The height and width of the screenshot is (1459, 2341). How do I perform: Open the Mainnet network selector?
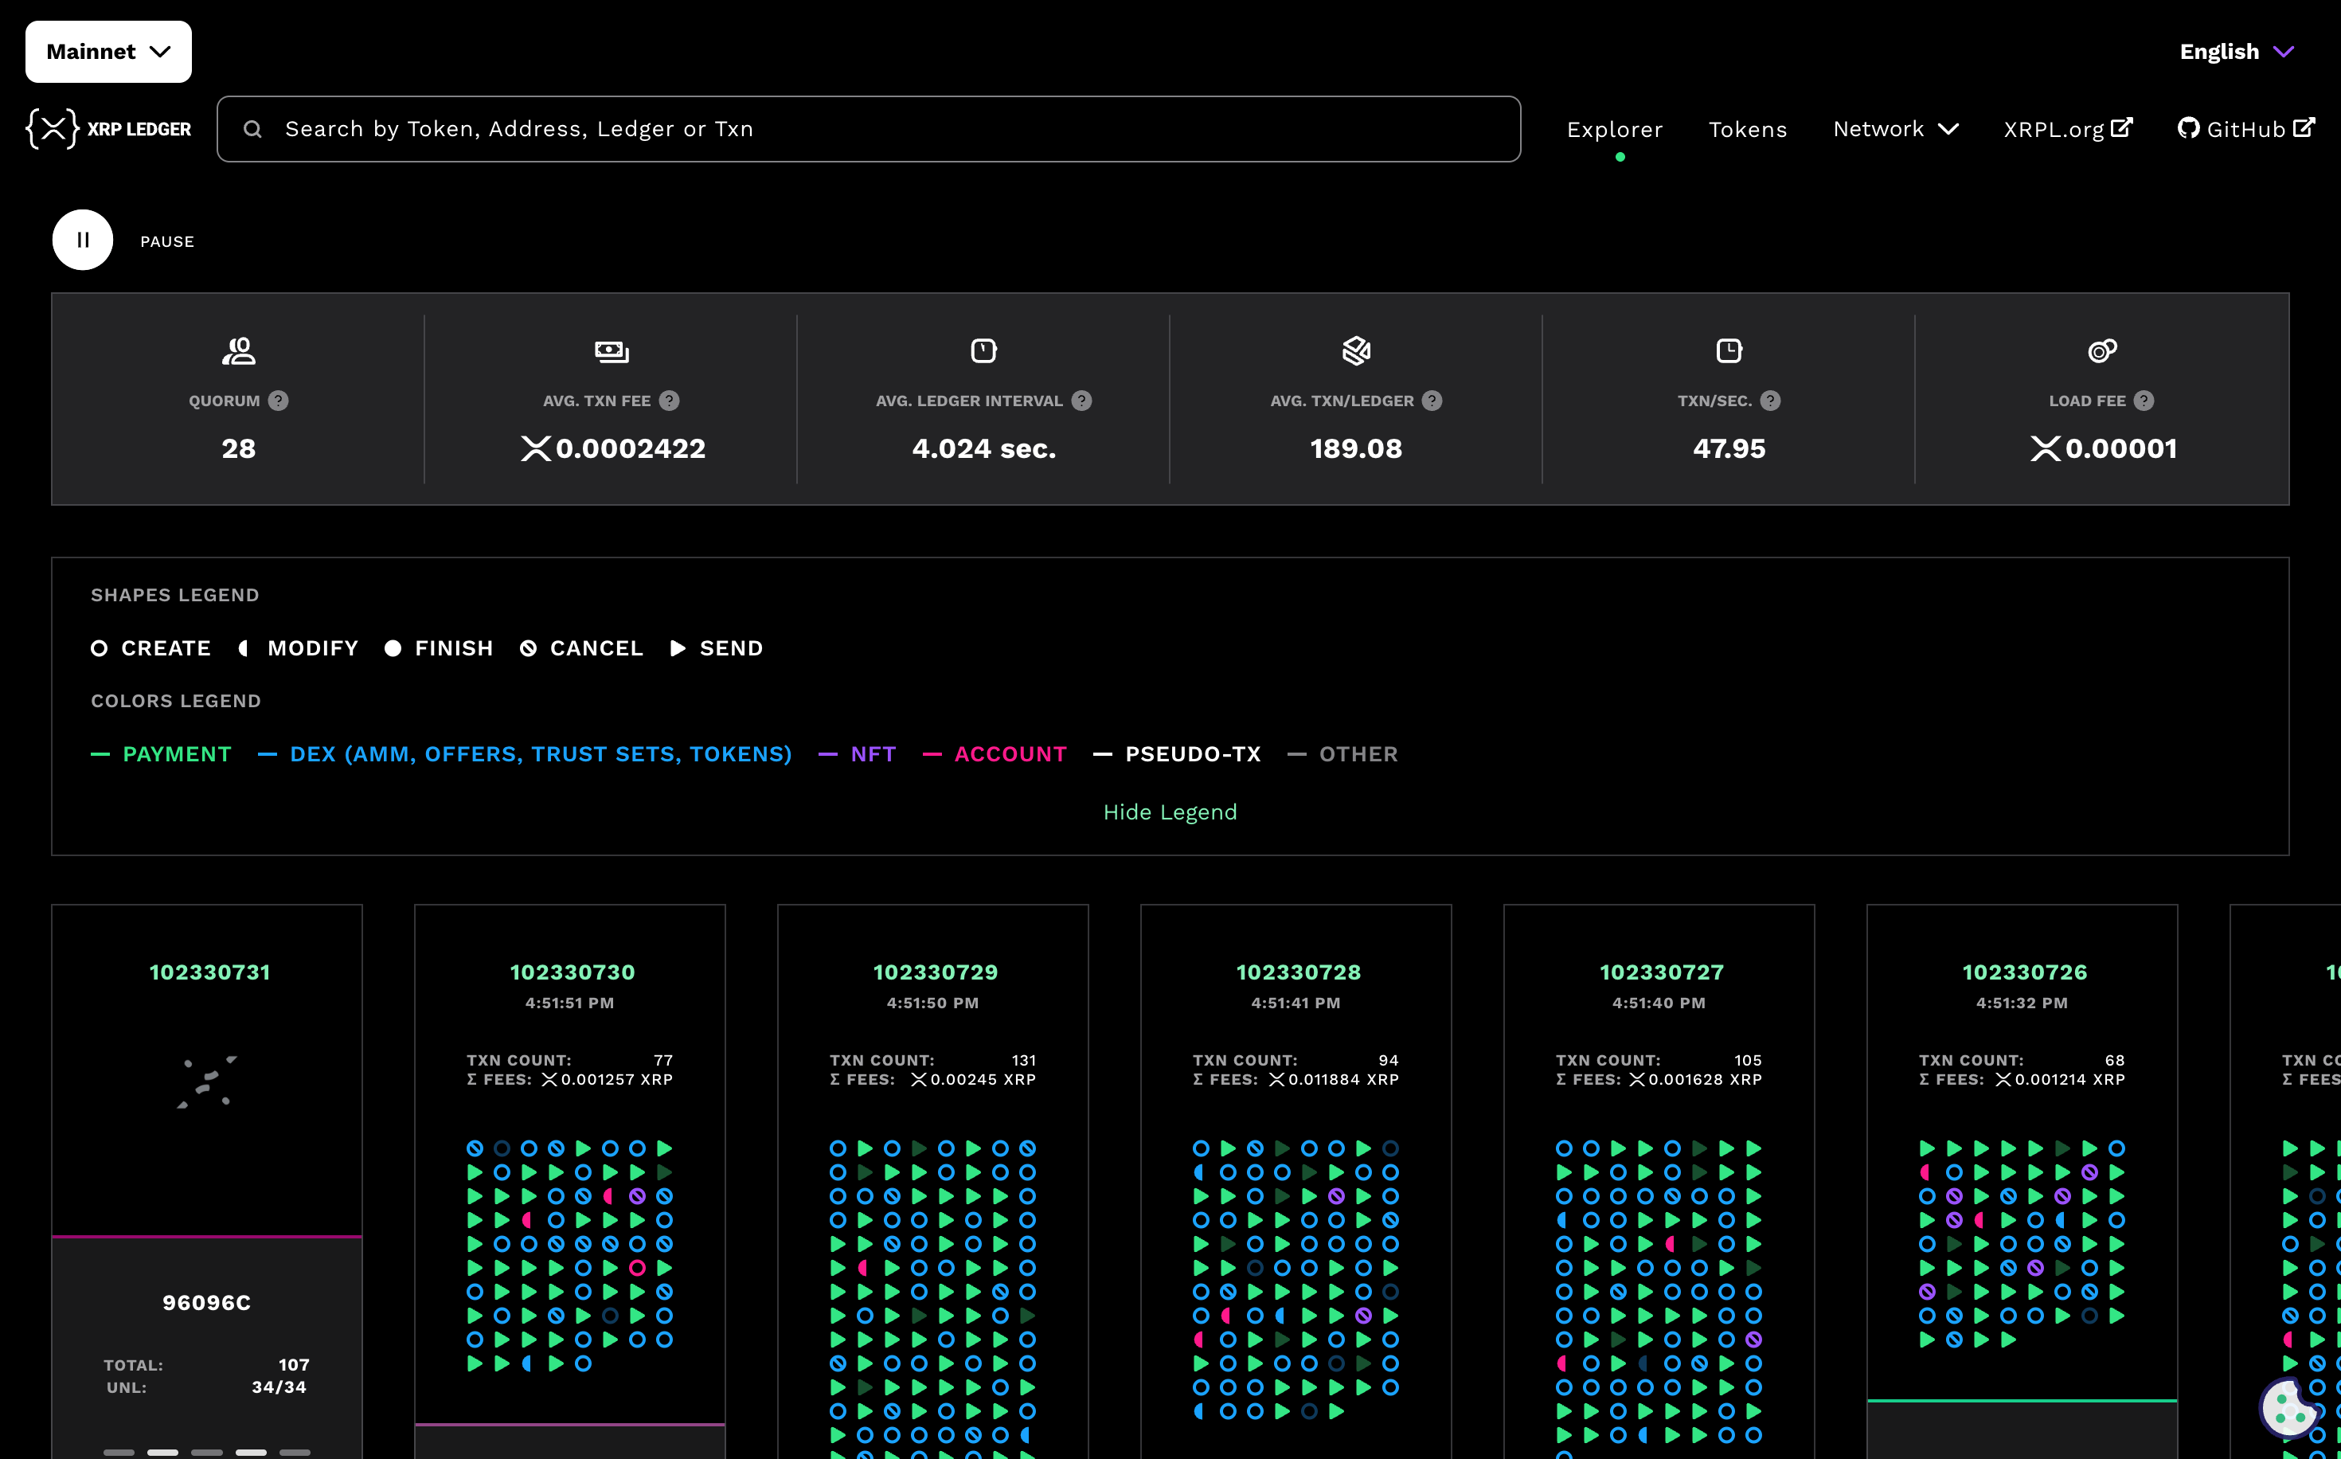tap(108, 52)
